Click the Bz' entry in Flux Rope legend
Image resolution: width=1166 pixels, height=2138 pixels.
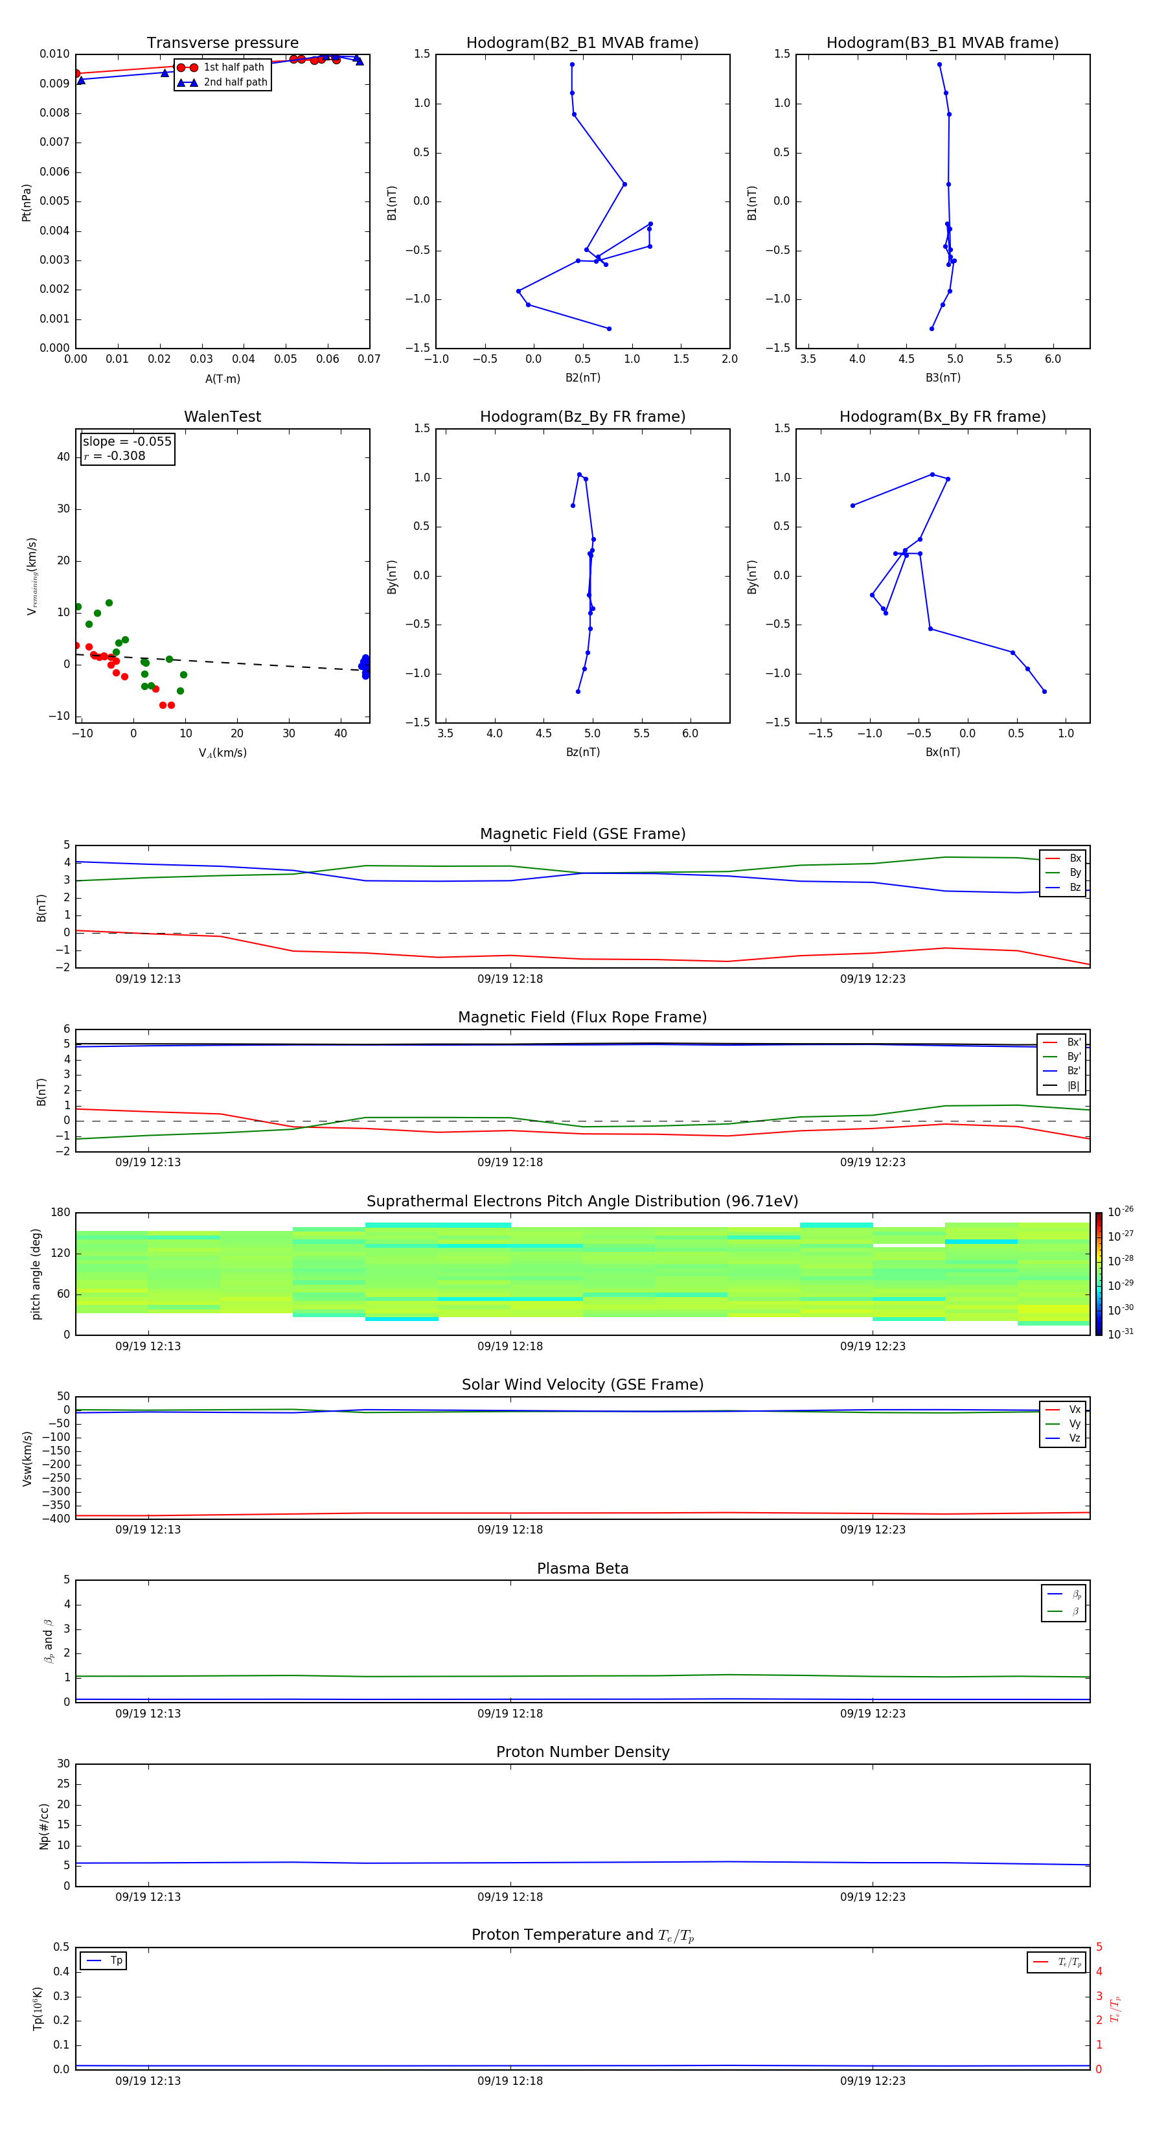point(1062,1071)
